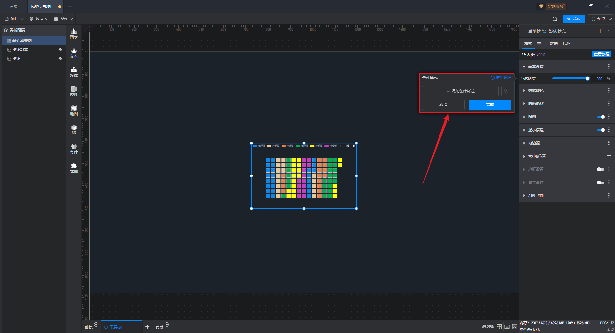Image resolution: width=615 pixels, height=333 pixels.
Task: Open new tab with plus icon
Action: [70, 6]
